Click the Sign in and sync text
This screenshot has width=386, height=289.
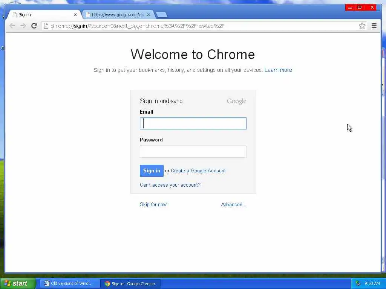[161, 101]
